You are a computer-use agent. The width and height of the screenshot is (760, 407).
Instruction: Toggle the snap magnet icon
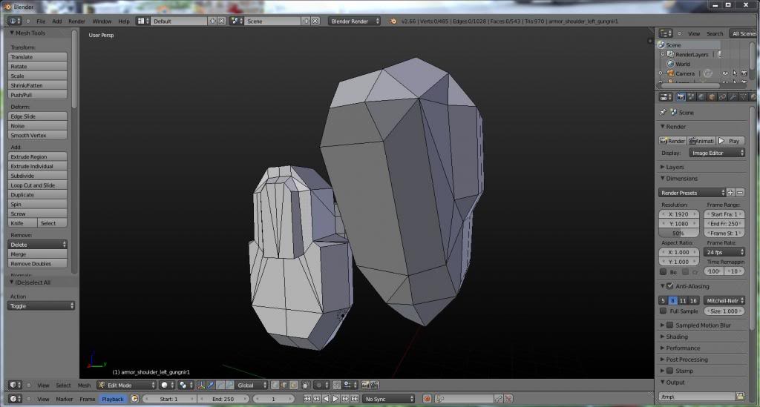point(337,386)
